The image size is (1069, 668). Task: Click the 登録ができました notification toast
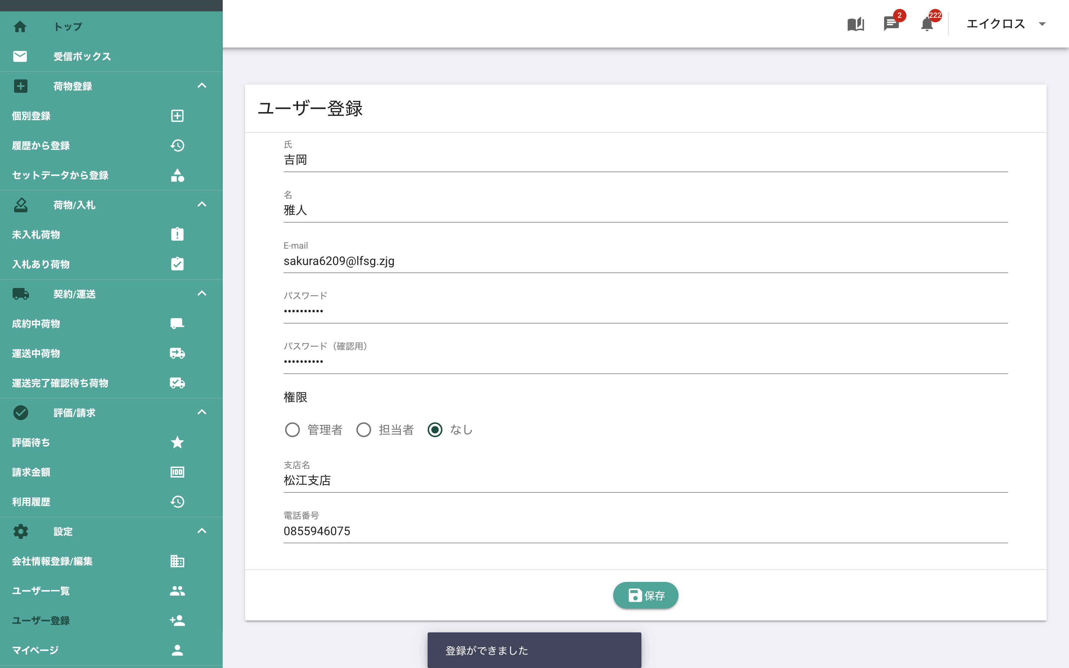pyautogui.click(x=534, y=650)
